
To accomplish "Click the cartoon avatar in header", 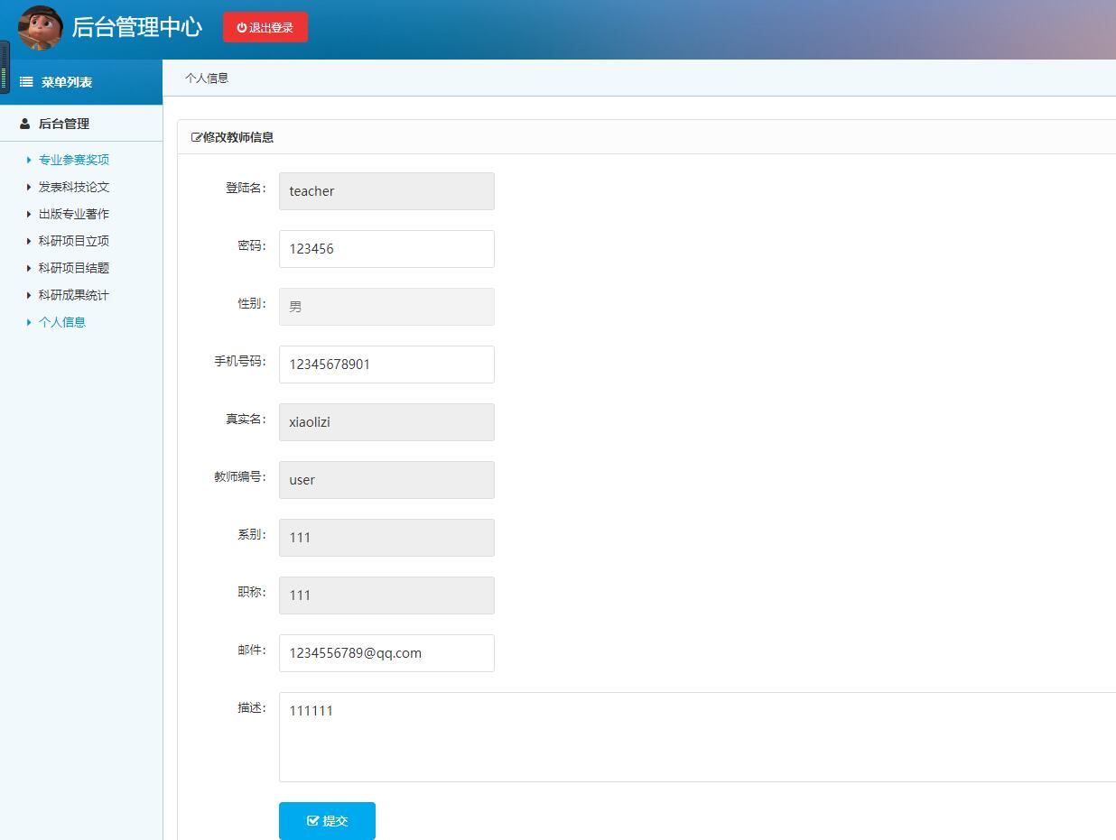I will tap(40, 28).
